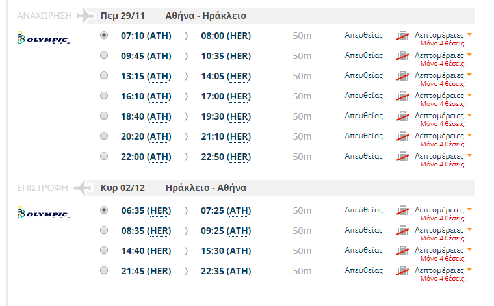Select the 21:45 Heraklion return flight
Screen dimensions: 494x306
pos(104,271)
